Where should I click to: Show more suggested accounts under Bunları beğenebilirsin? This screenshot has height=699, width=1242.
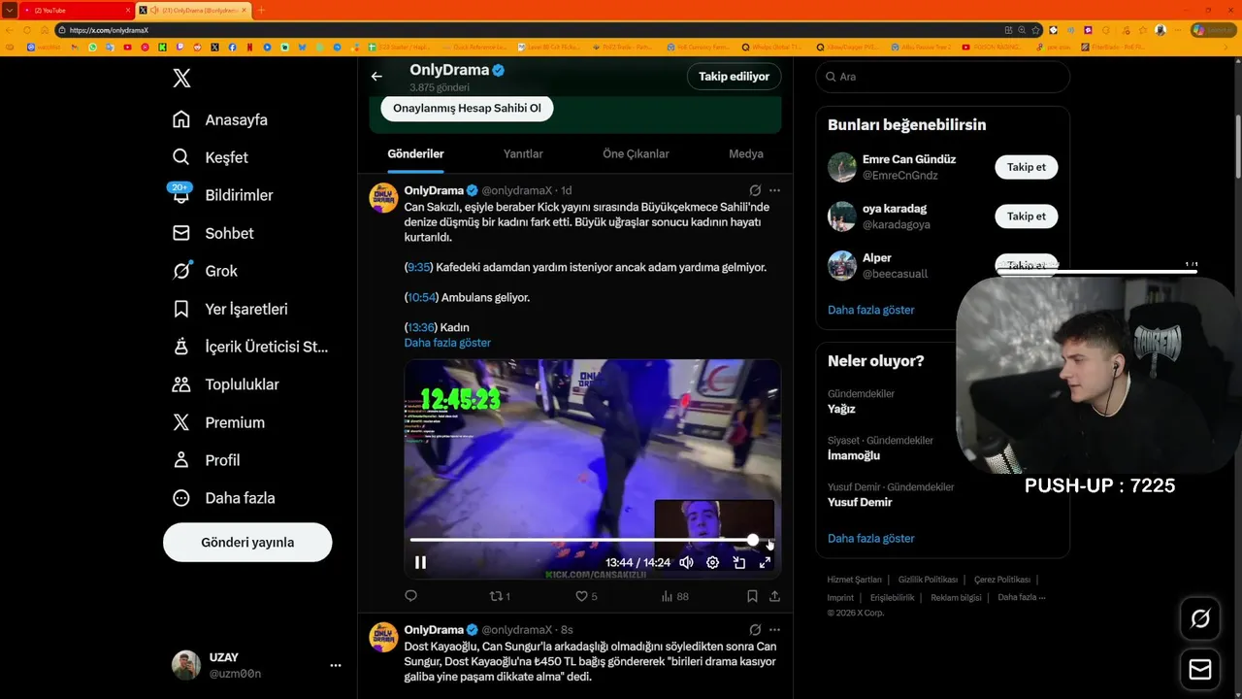pos(870,310)
